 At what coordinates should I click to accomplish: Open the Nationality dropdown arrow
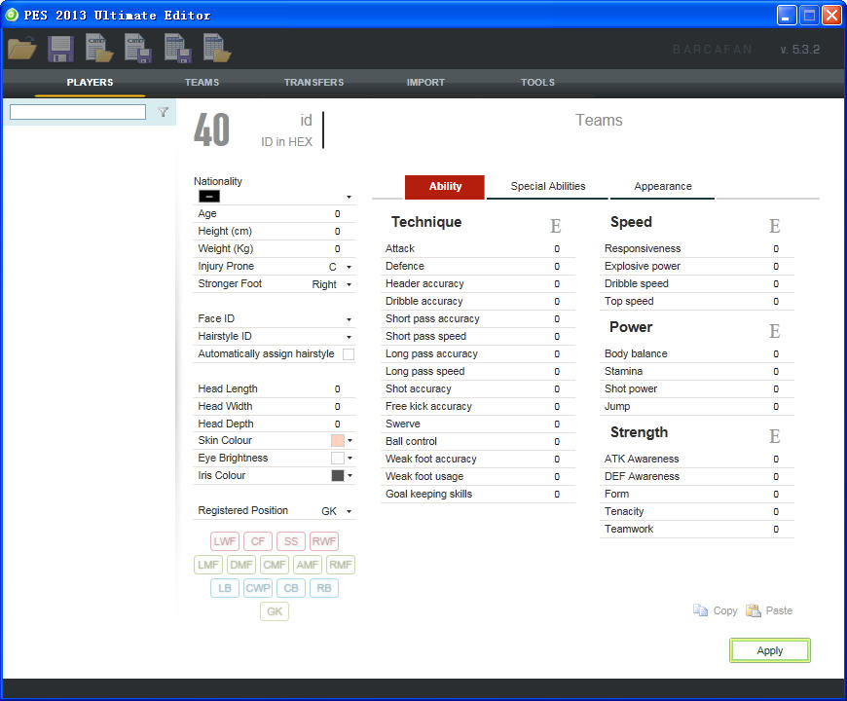pos(349,197)
